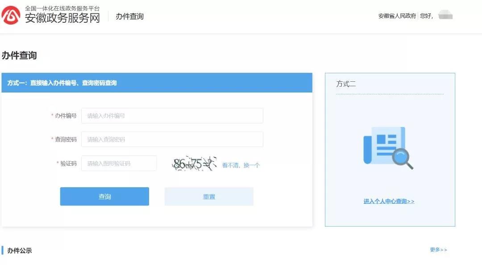Click into the 验证码 captcha input box
Image resolution: width=482 pixels, height=265 pixels.
pyautogui.click(x=119, y=164)
